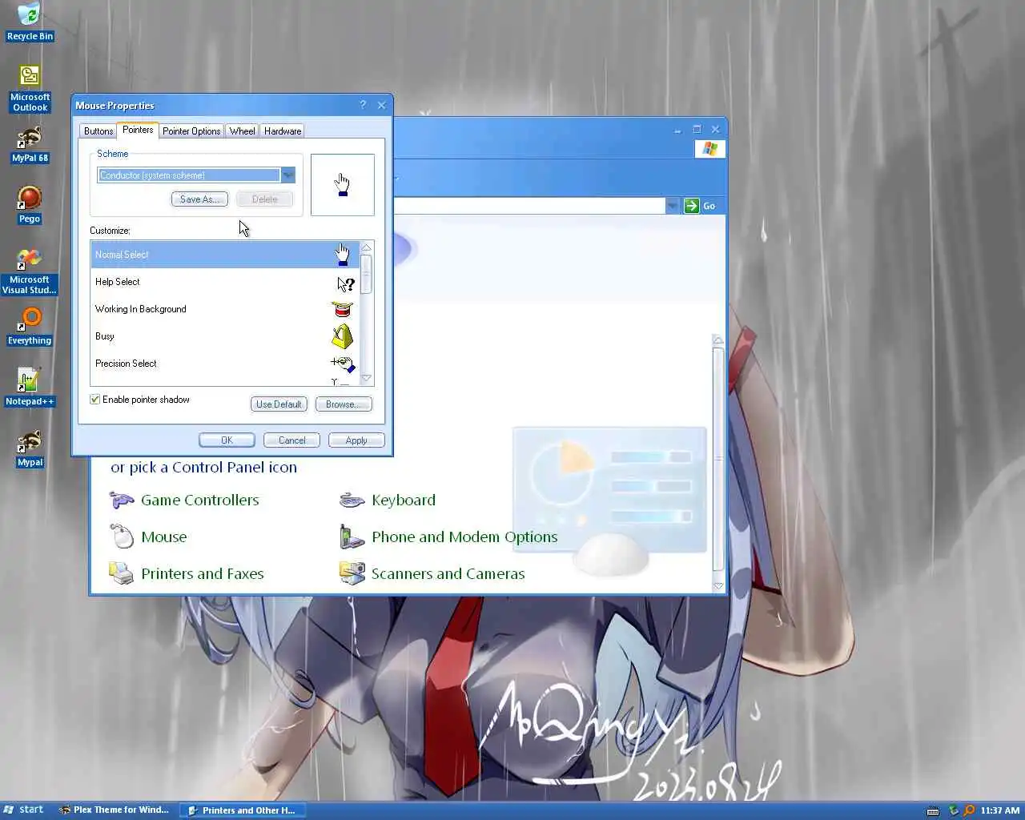
Task: Click Control Panel window scroll down arrow
Action: click(x=718, y=586)
